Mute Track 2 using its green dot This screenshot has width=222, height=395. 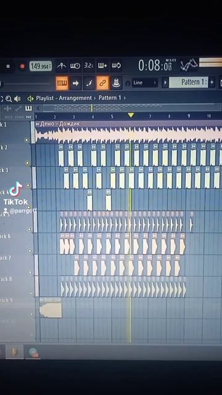(27, 163)
